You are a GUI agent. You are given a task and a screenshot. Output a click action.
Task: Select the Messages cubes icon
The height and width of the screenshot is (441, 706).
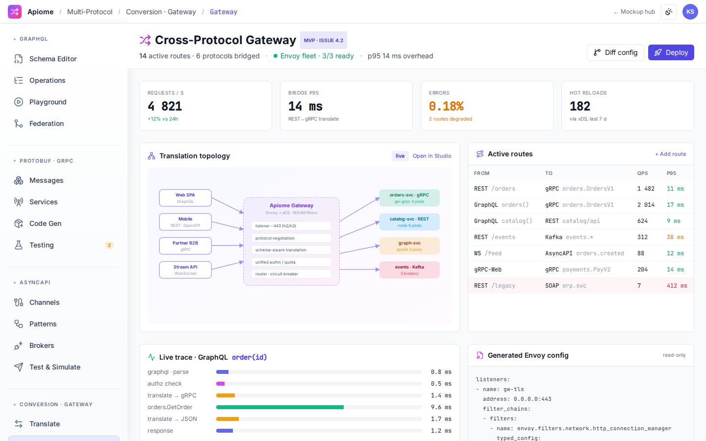19,180
